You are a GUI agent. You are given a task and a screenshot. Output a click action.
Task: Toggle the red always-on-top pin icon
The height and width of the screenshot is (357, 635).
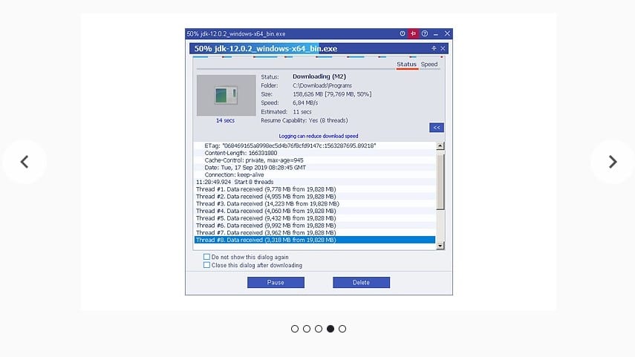(413, 33)
